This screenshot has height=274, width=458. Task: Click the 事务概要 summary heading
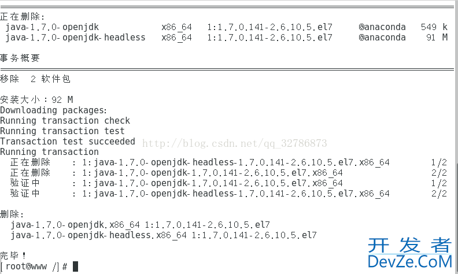tap(20, 58)
